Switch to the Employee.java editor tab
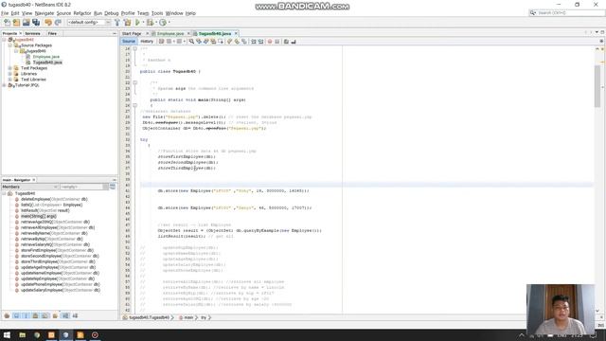 click(170, 34)
